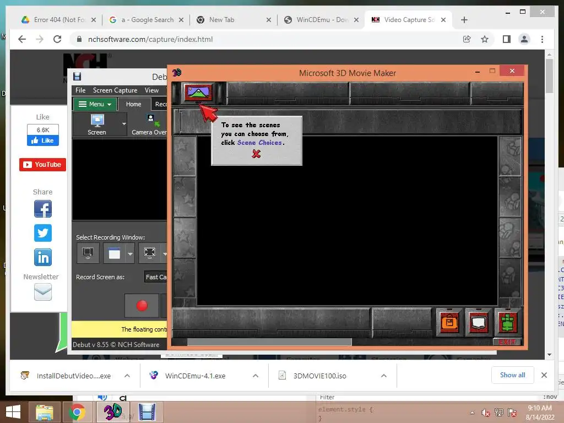Share on LinkedIn icon

pos(43,257)
